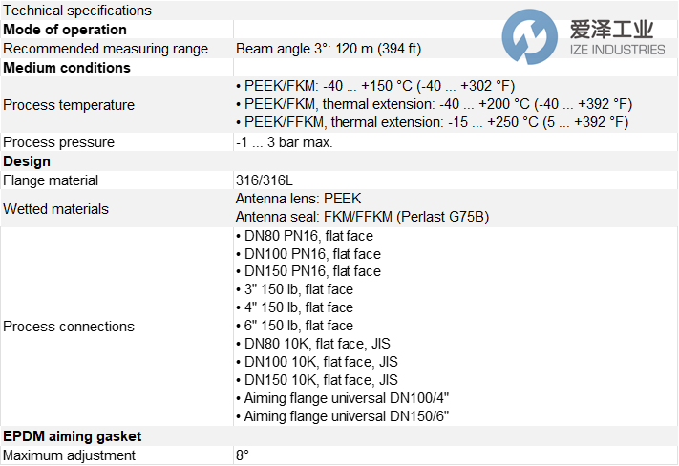Viewport: 679px width, 466px height.
Task: Select the 'Recommended measuring range' row label
Action: tap(105, 49)
